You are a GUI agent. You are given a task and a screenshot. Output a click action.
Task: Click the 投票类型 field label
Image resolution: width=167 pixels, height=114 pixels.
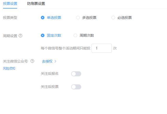[10, 18]
